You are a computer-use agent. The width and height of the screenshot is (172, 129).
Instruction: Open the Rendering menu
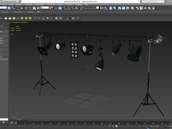[51, 4]
